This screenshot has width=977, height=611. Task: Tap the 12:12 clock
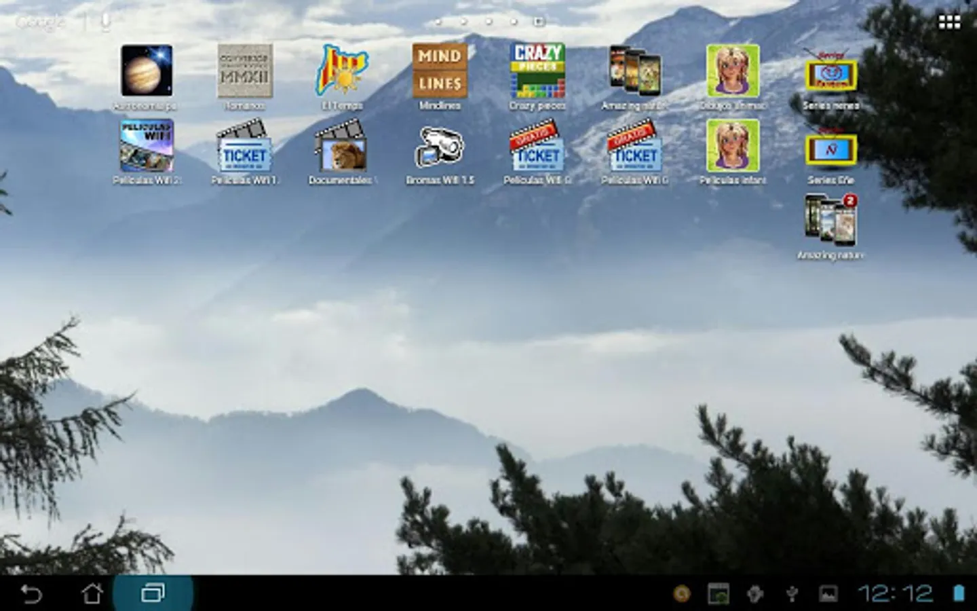pos(895,594)
